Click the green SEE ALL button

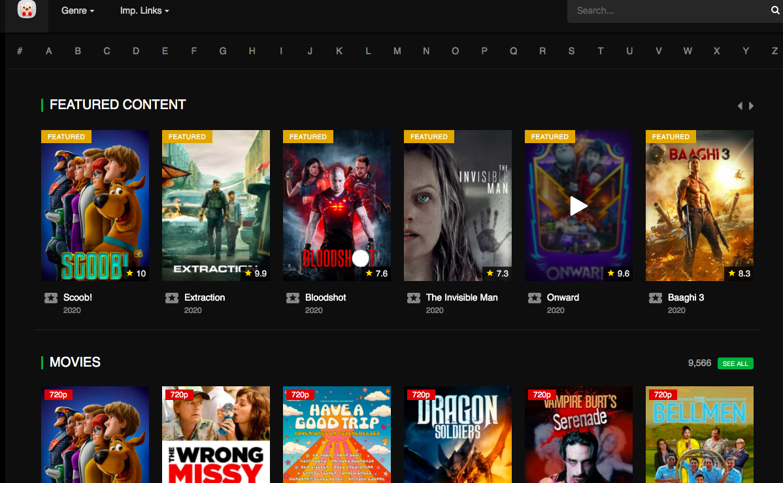click(x=735, y=363)
